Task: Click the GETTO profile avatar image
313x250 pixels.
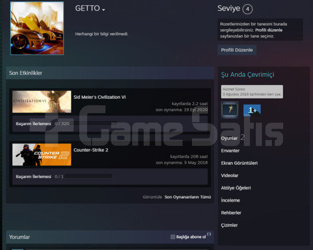Action: pos(37,28)
